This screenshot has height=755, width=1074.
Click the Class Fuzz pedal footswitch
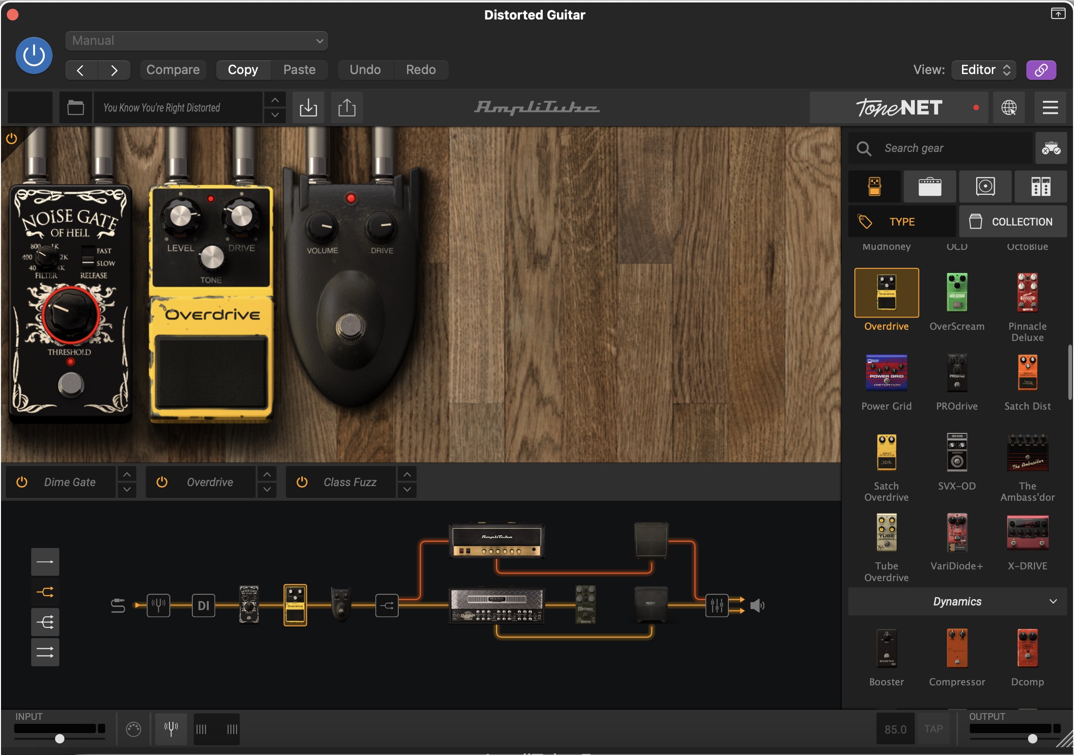351,326
